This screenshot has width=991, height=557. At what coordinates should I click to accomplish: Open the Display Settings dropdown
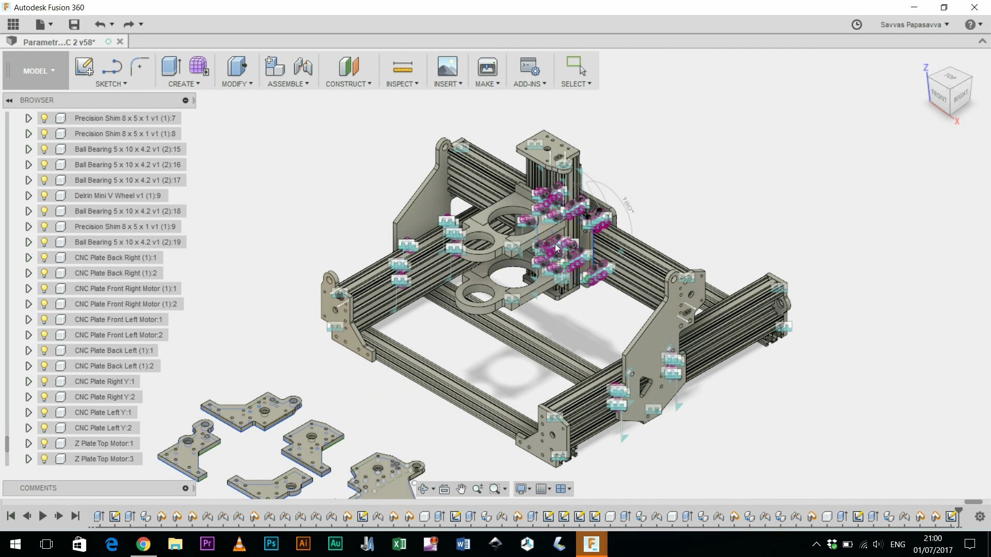pyautogui.click(x=523, y=488)
